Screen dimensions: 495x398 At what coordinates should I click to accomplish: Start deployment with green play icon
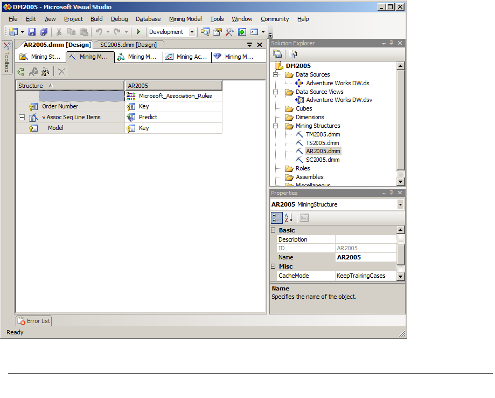pos(138,32)
